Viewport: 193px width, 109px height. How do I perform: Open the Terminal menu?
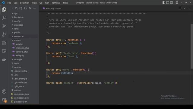[56, 3]
